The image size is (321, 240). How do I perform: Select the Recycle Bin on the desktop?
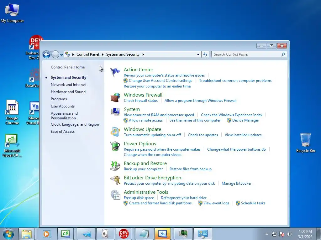click(x=305, y=142)
